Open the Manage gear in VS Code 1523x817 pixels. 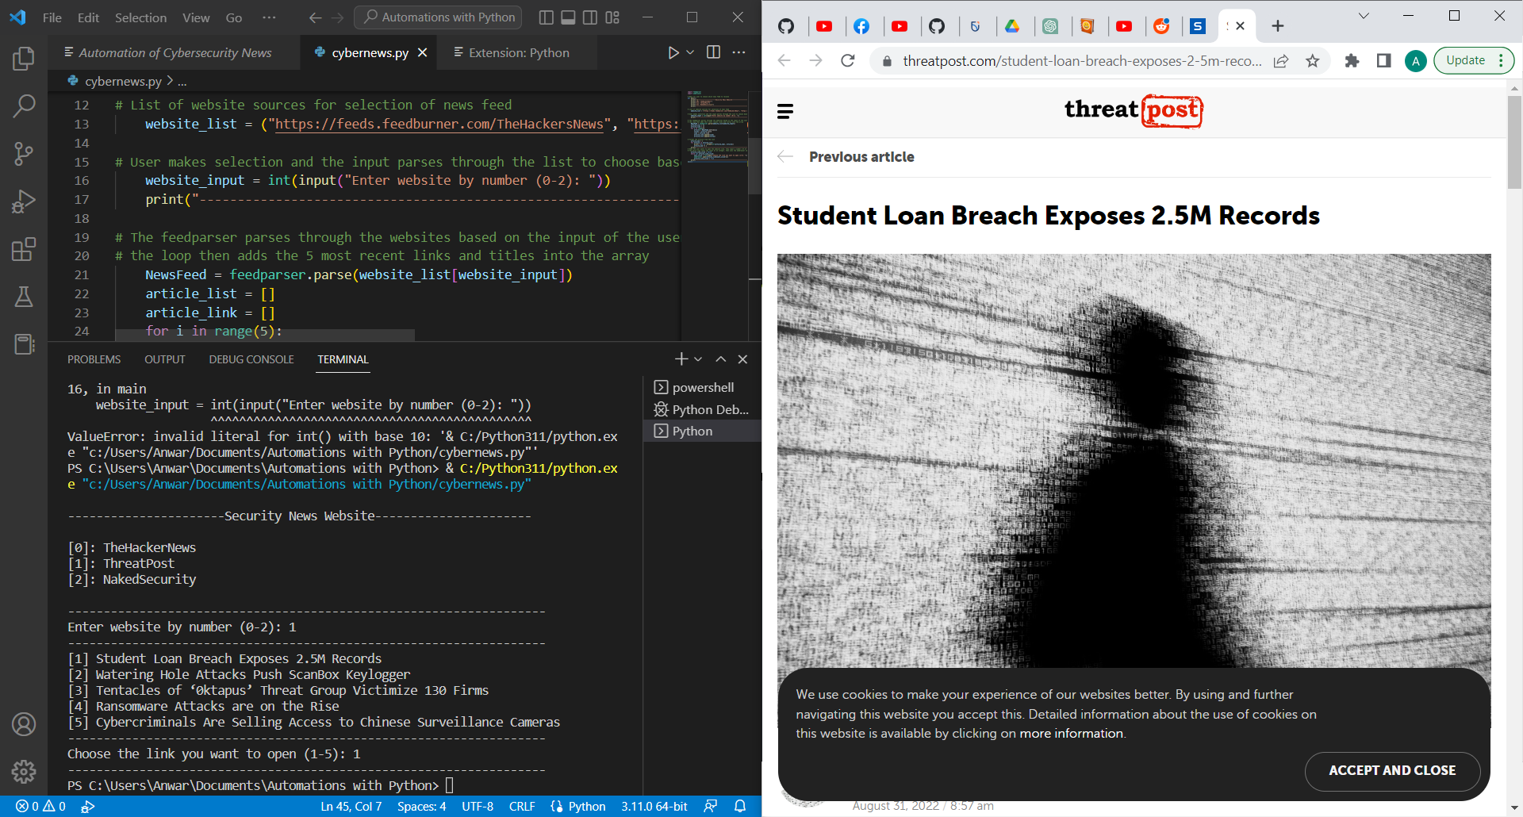[24, 771]
